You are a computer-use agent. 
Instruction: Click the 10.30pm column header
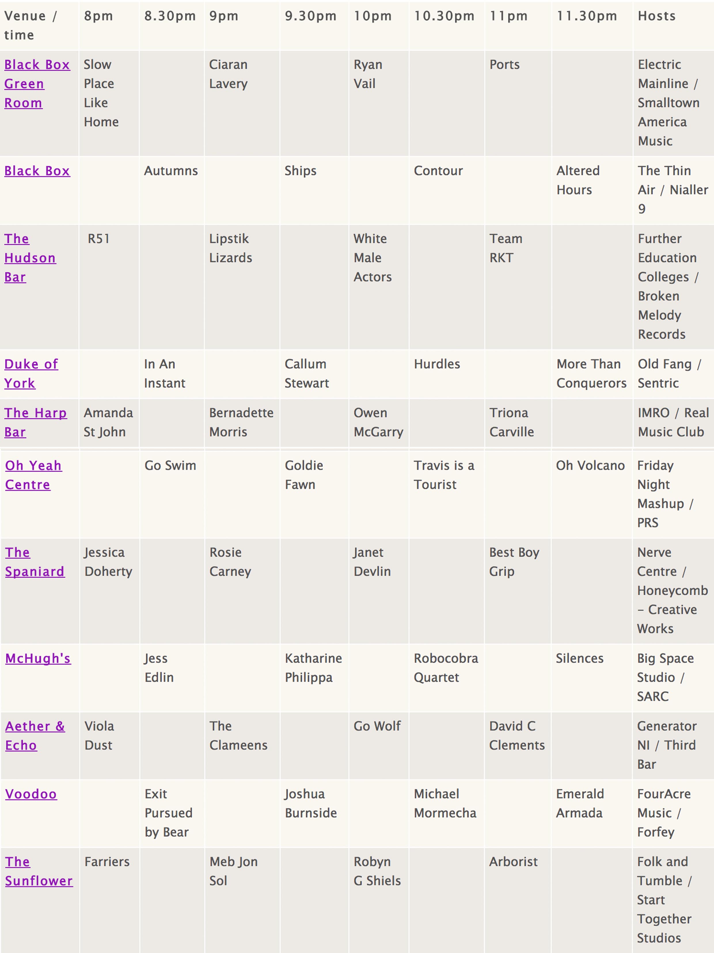tap(444, 16)
